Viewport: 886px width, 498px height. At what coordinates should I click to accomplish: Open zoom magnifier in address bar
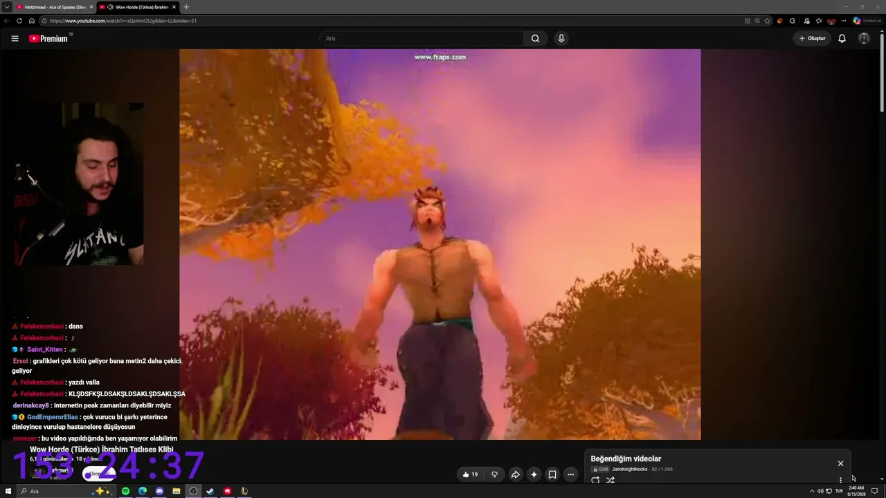point(757,21)
